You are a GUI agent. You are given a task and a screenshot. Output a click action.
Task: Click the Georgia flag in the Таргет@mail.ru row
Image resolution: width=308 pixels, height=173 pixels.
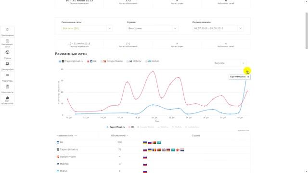click(178, 150)
